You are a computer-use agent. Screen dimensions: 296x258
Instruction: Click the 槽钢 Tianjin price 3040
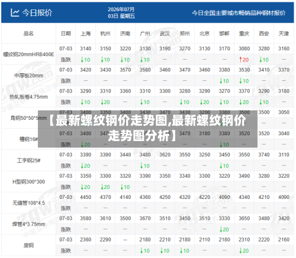click(284, 133)
